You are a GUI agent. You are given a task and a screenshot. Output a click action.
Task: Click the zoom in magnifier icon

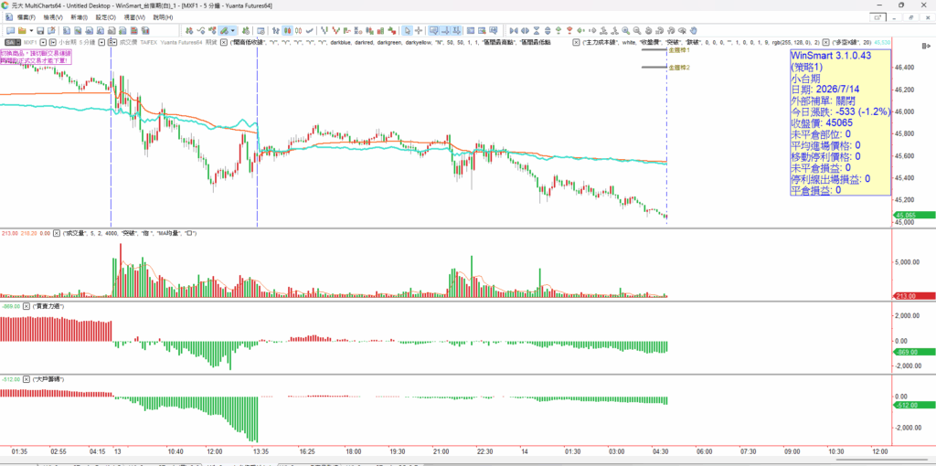625,30
